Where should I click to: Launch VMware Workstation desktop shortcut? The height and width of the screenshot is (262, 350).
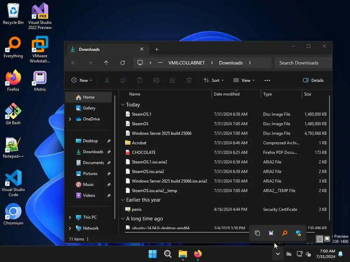pyautogui.click(x=40, y=49)
